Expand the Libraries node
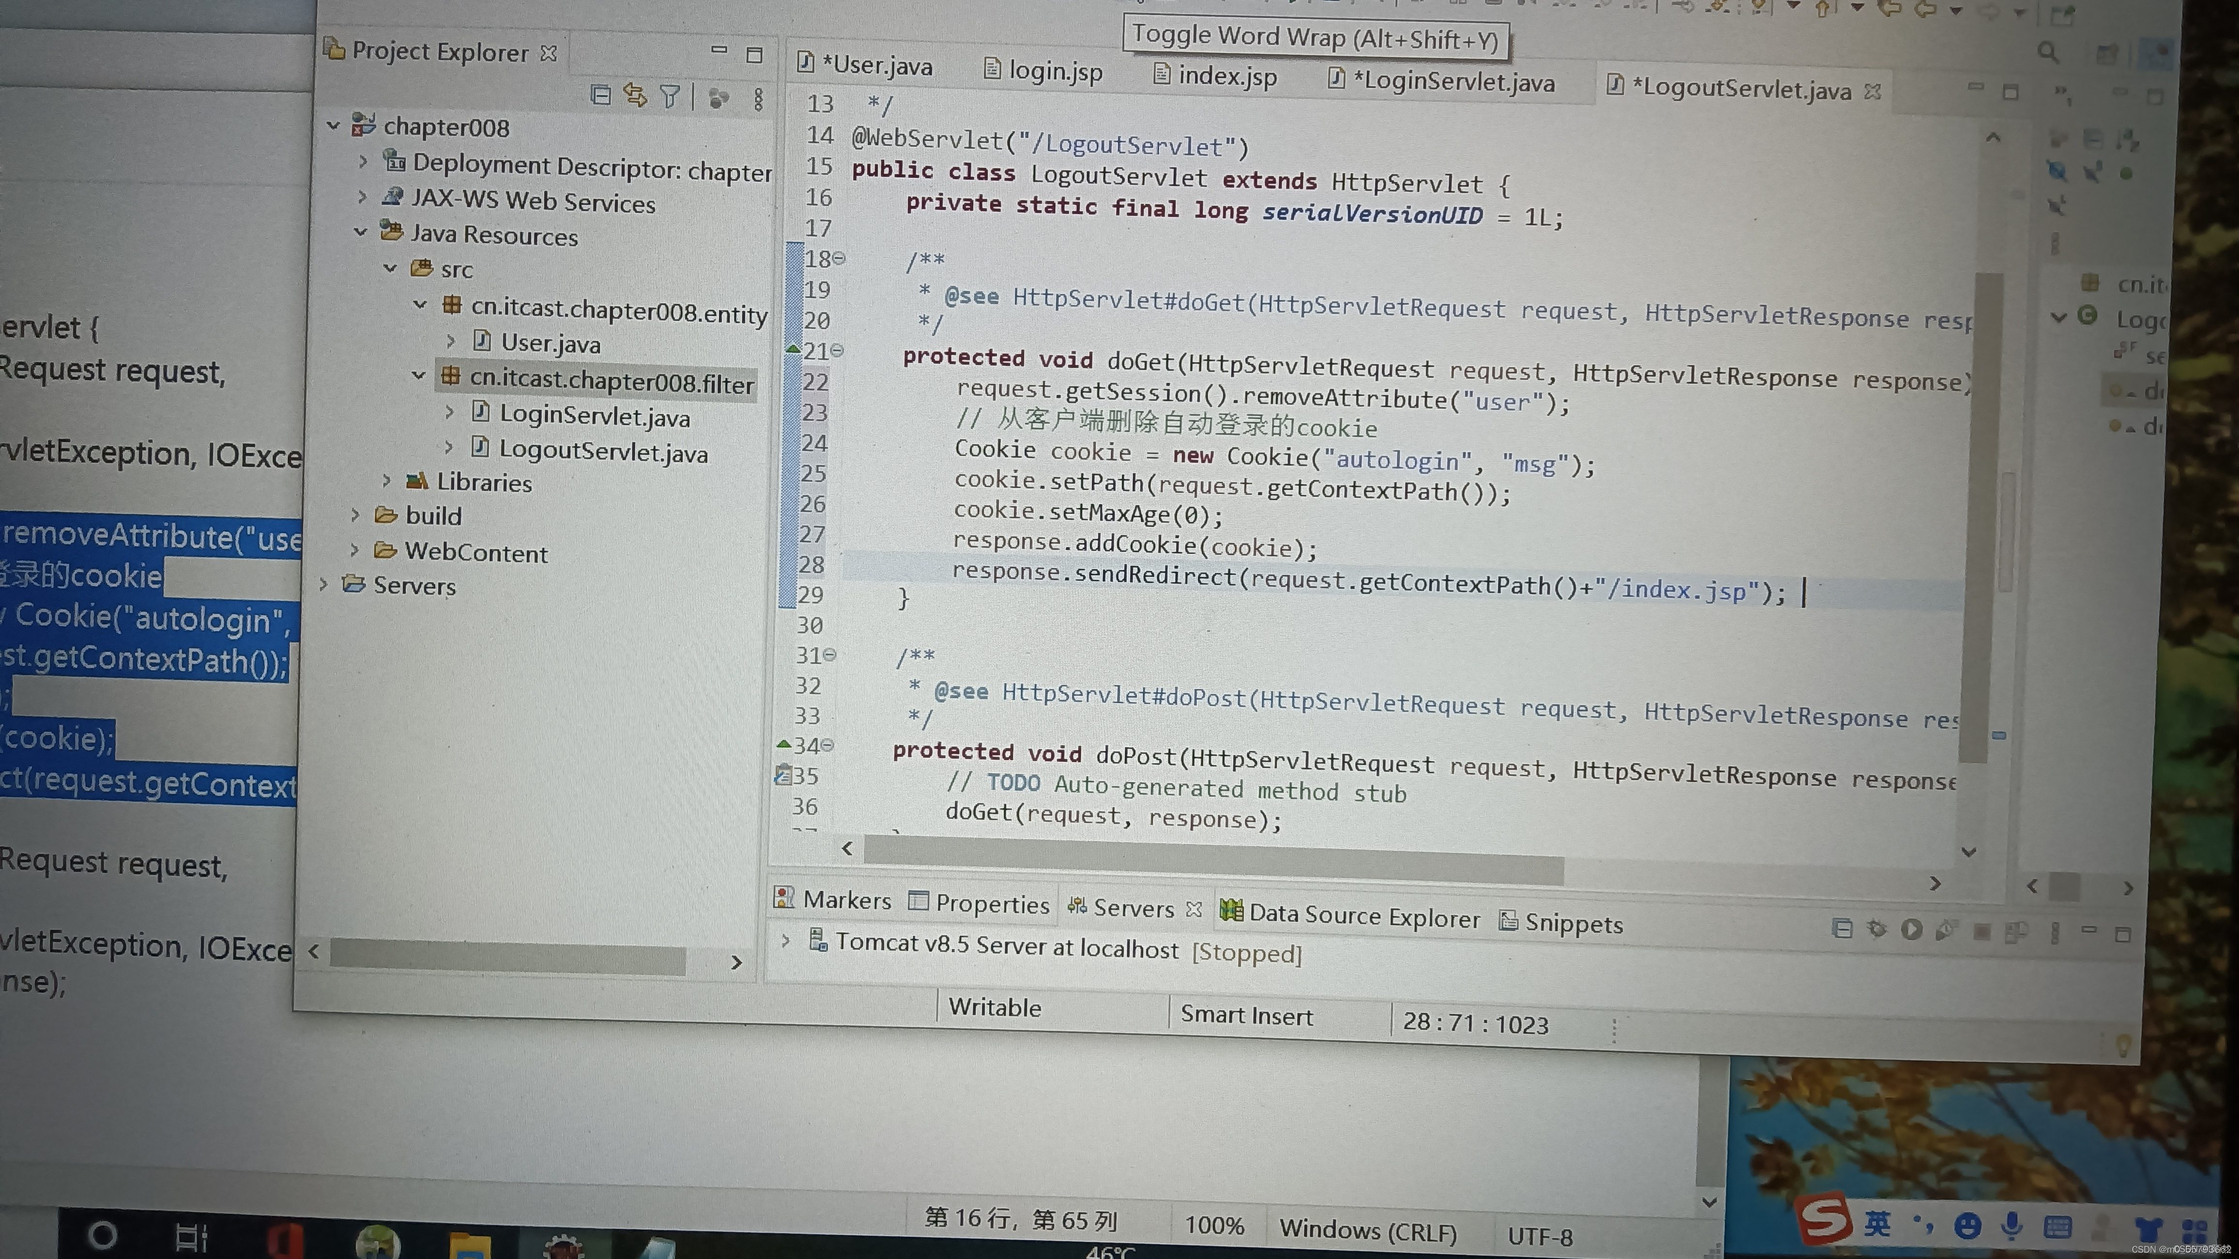The width and height of the screenshot is (2239, 1259). coord(387,479)
